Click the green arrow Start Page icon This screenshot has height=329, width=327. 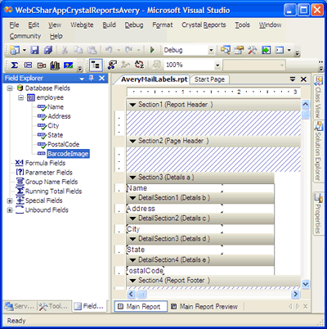266,50
